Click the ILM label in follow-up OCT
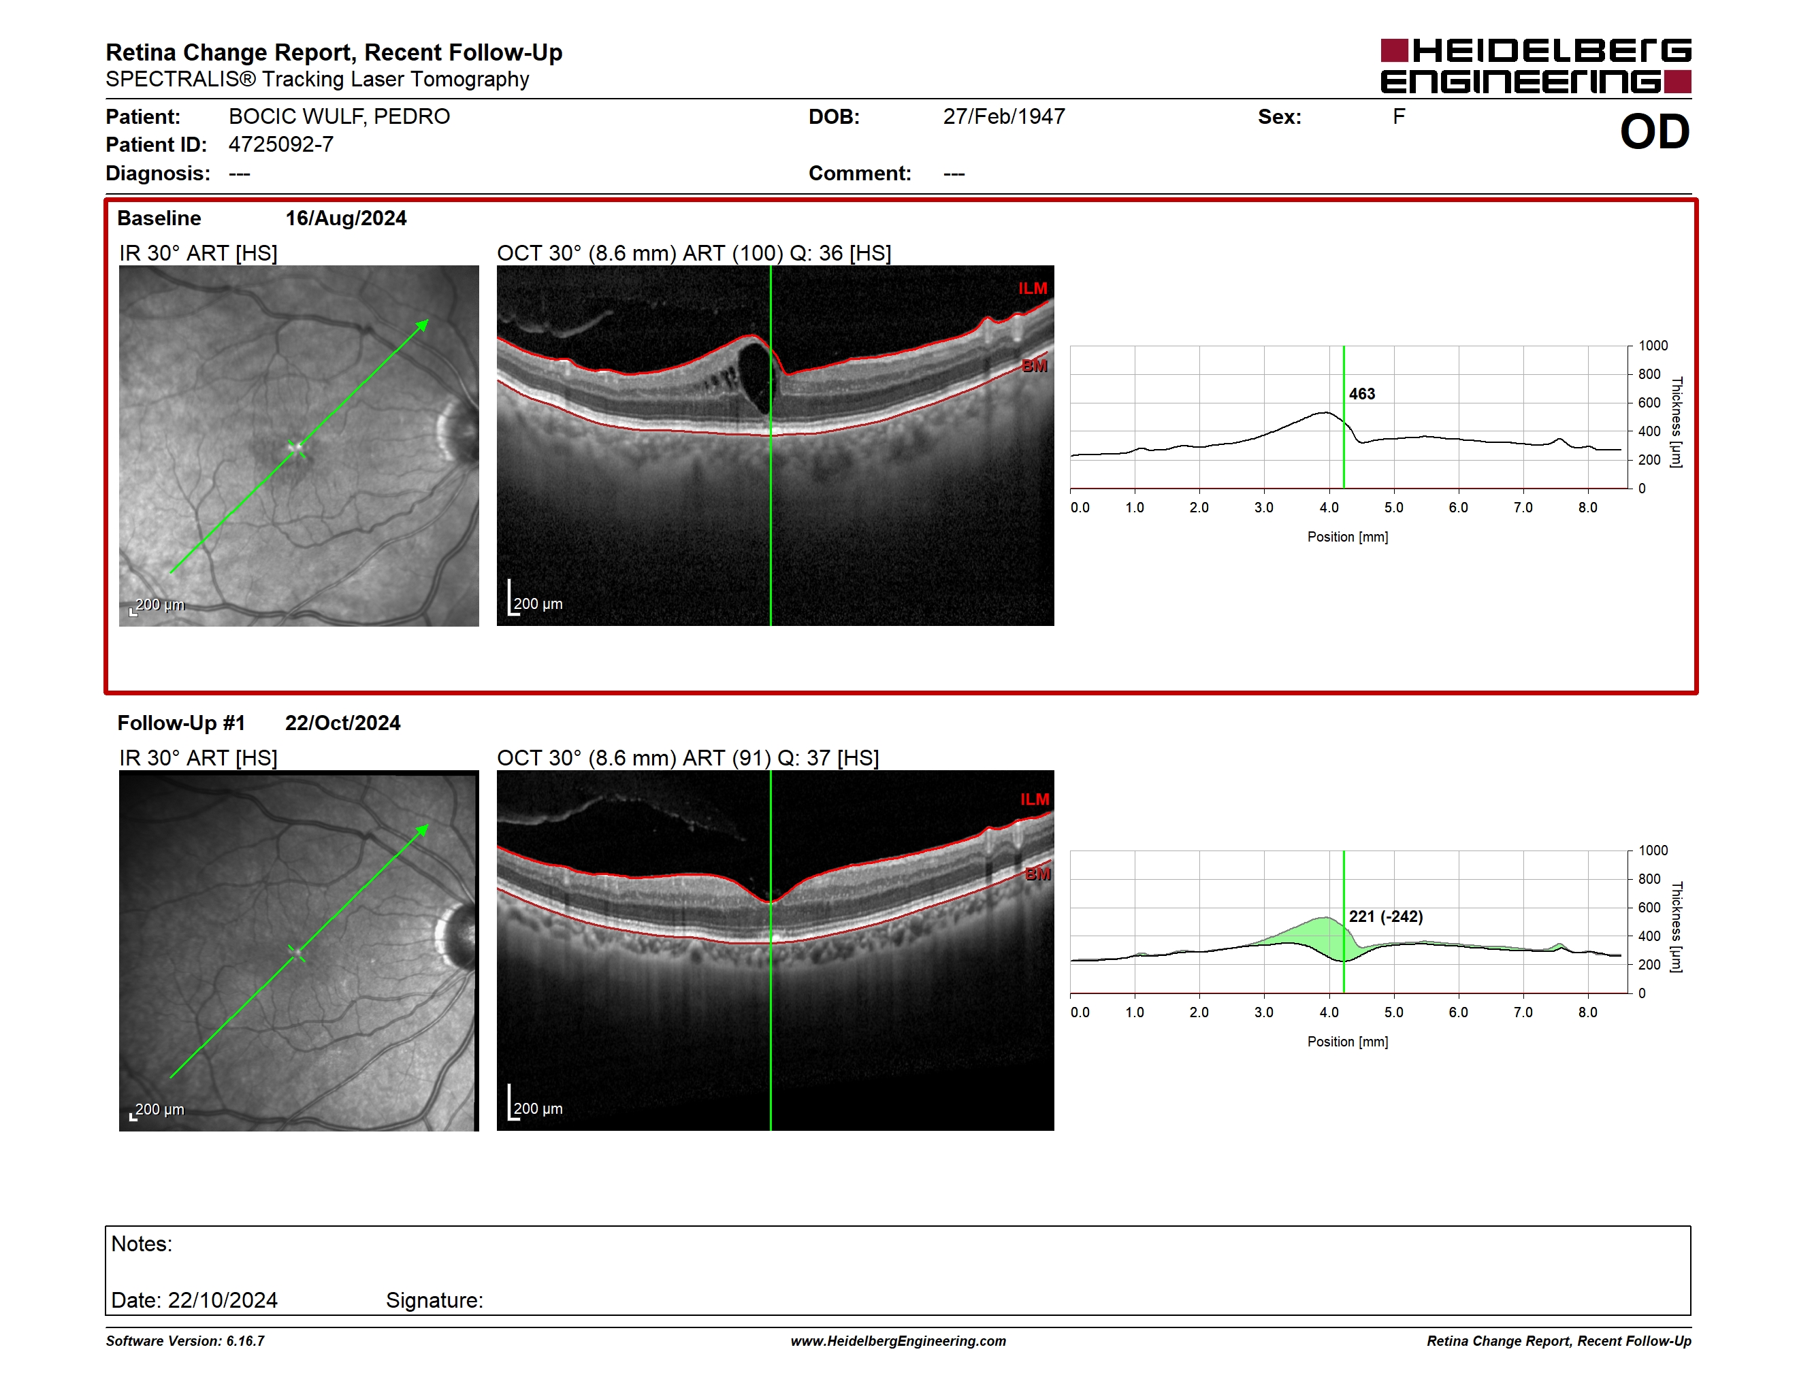The image size is (1797, 1388). (x=1035, y=799)
